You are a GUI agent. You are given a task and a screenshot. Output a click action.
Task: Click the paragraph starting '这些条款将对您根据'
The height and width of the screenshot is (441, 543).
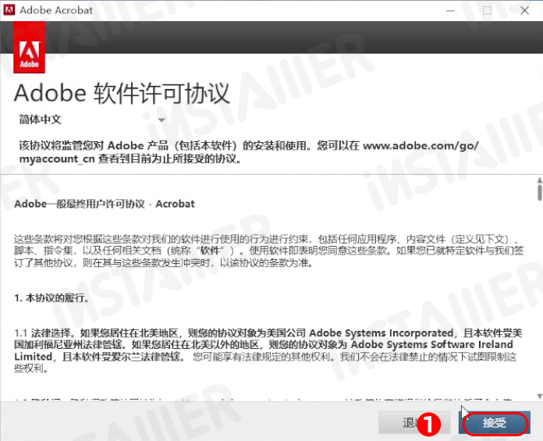click(268, 251)
